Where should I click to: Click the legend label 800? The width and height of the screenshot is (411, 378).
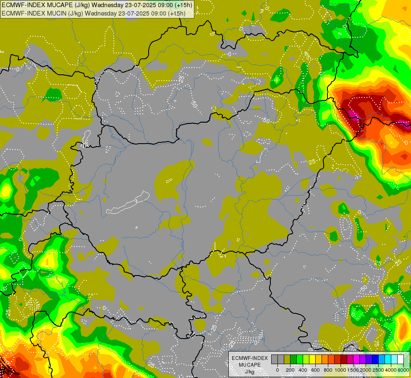point(328,370)
